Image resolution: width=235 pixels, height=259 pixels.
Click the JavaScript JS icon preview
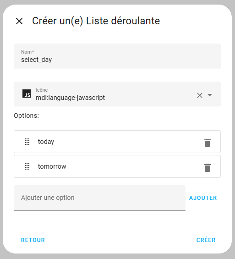(x=27, y=94)
